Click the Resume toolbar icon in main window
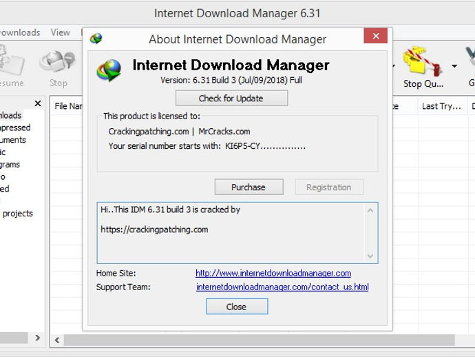 [x=12, y=65]
